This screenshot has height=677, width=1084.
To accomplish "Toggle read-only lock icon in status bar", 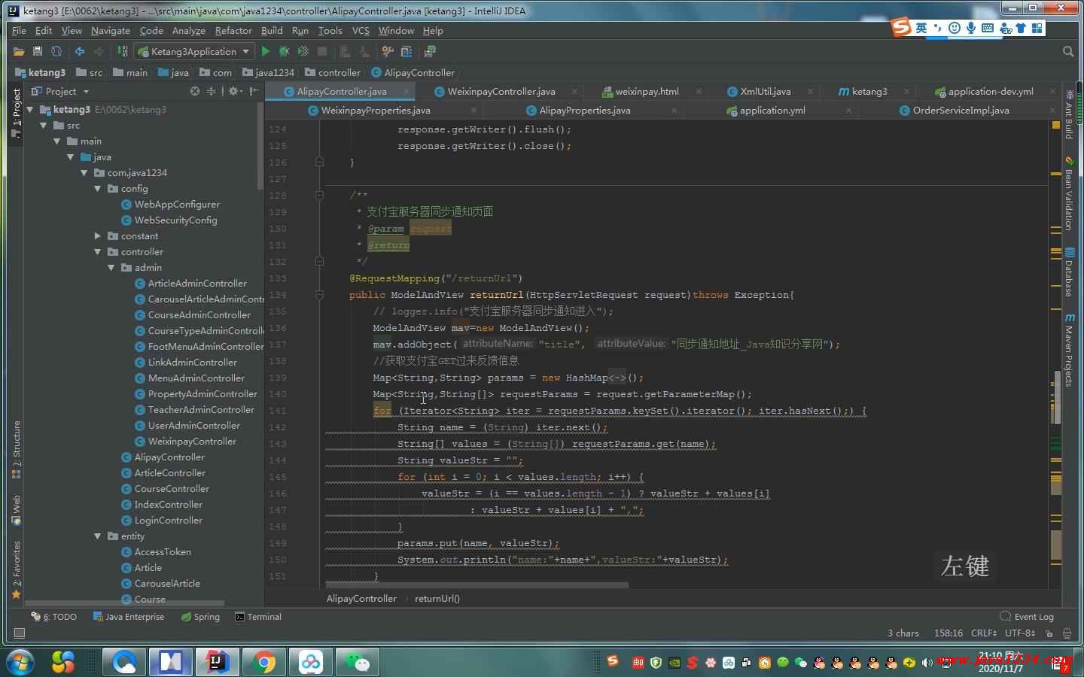I will click(x=1049, y=633).
